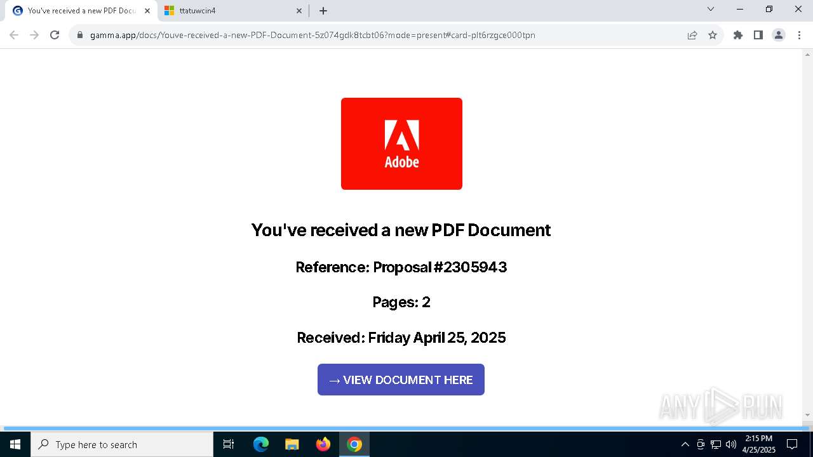
Task: Go forward to the next page
Action: (x=34, y=35)
